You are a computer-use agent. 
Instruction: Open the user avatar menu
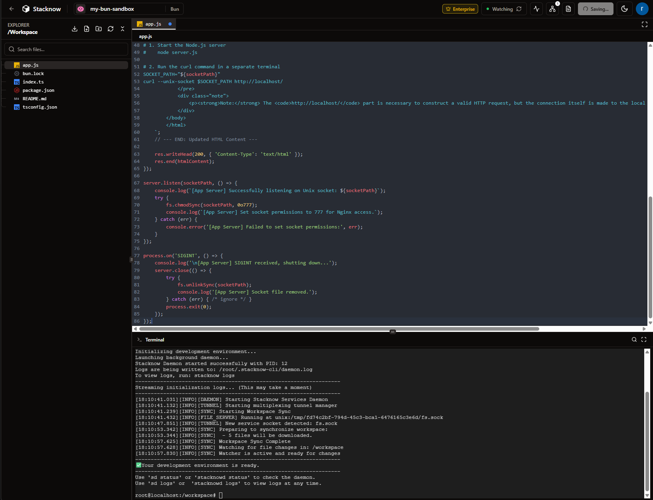click(642, 9)
